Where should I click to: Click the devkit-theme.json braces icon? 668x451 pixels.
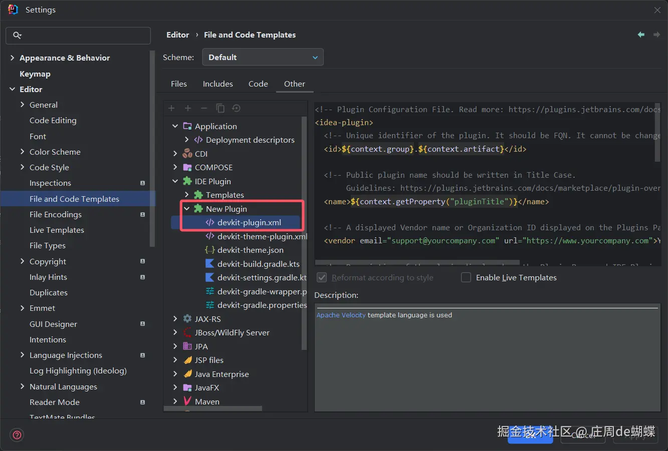(x=210, y=250)
